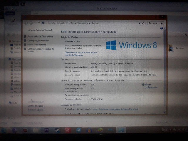
Task: Click the up arrow in Sistema address bar
Action: (39, 23)
